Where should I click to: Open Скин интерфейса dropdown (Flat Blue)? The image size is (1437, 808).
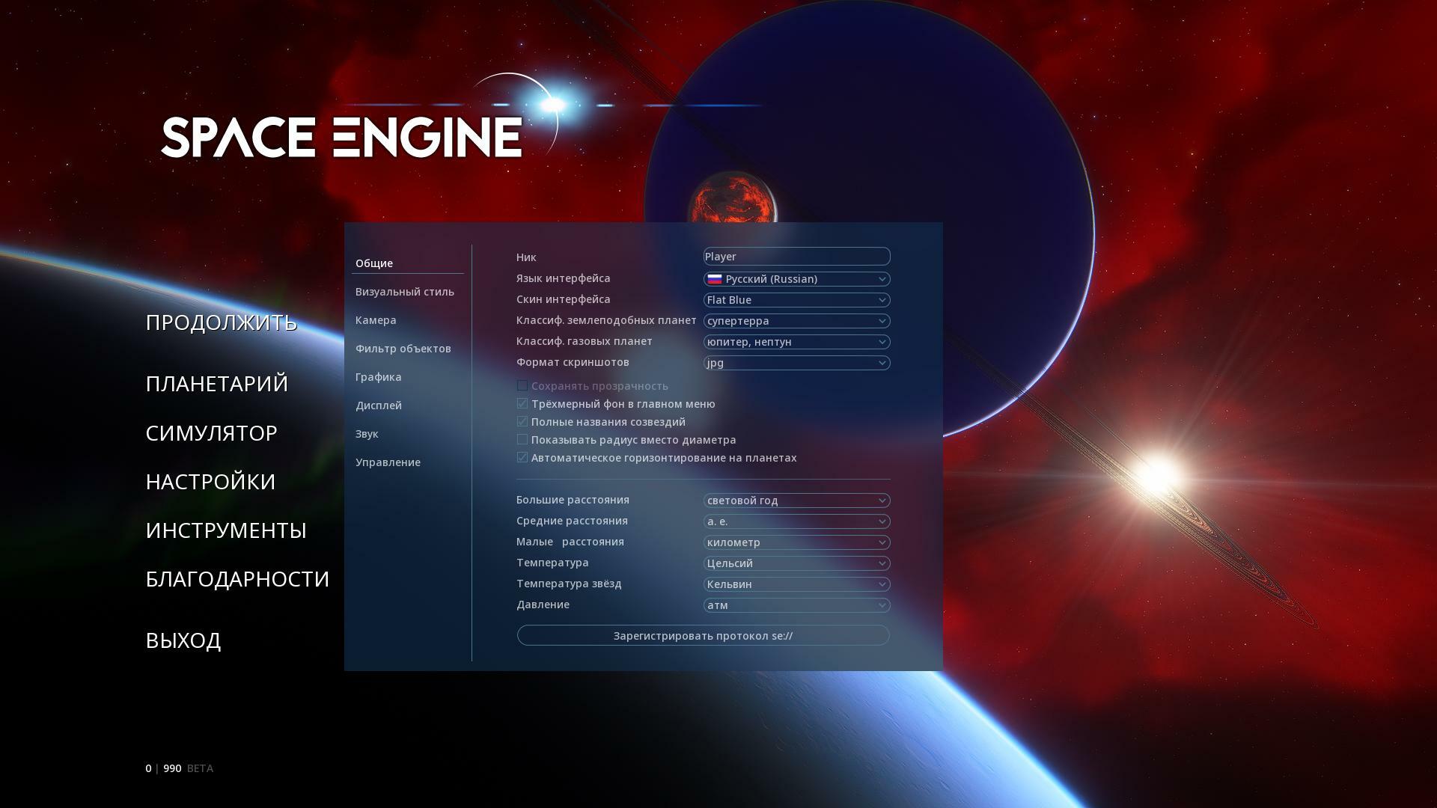(x=796, y=300)
